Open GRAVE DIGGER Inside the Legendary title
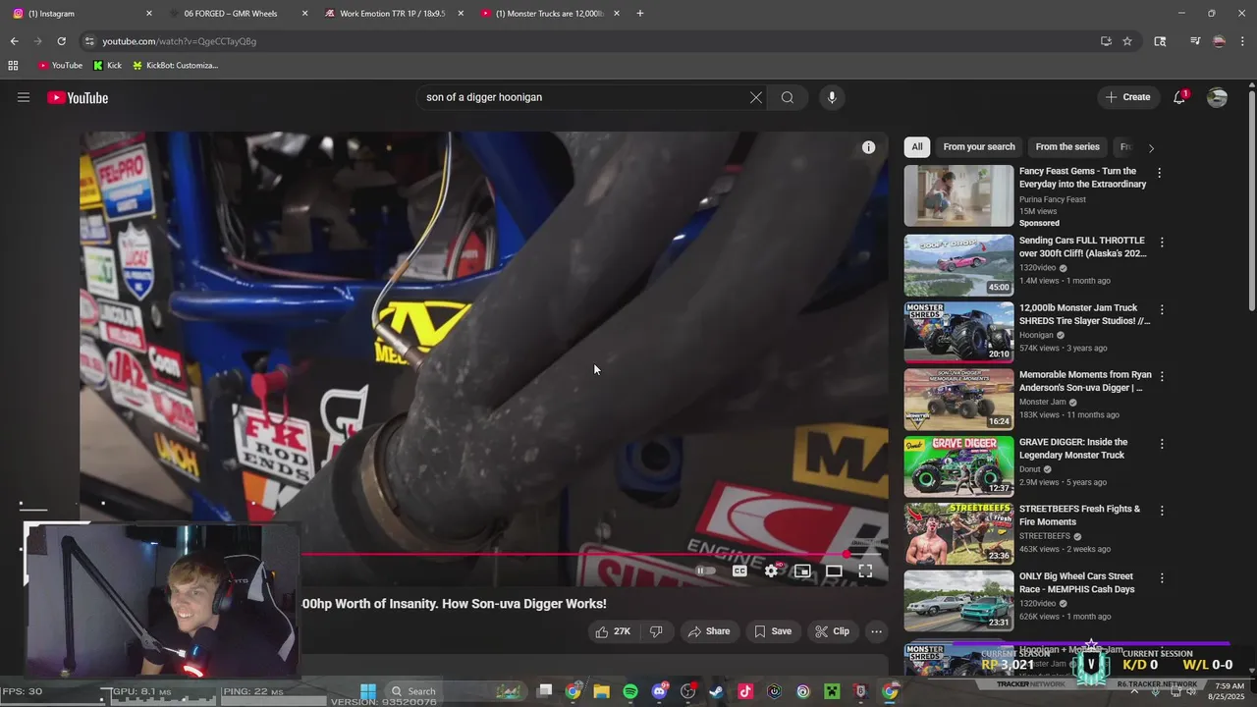 pyautogui.click(x=1073, y=448)
